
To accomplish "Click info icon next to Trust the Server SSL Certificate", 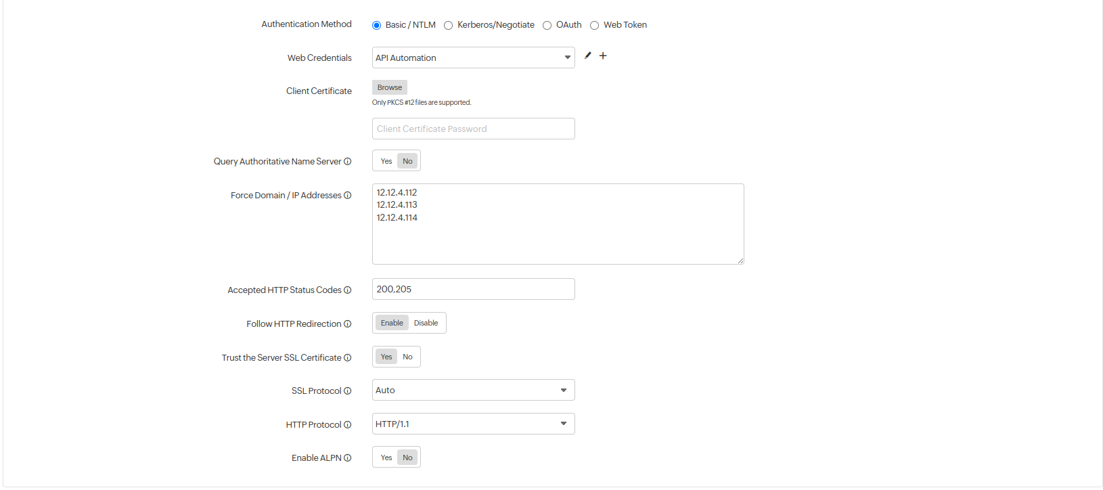I will click(347, 358).
